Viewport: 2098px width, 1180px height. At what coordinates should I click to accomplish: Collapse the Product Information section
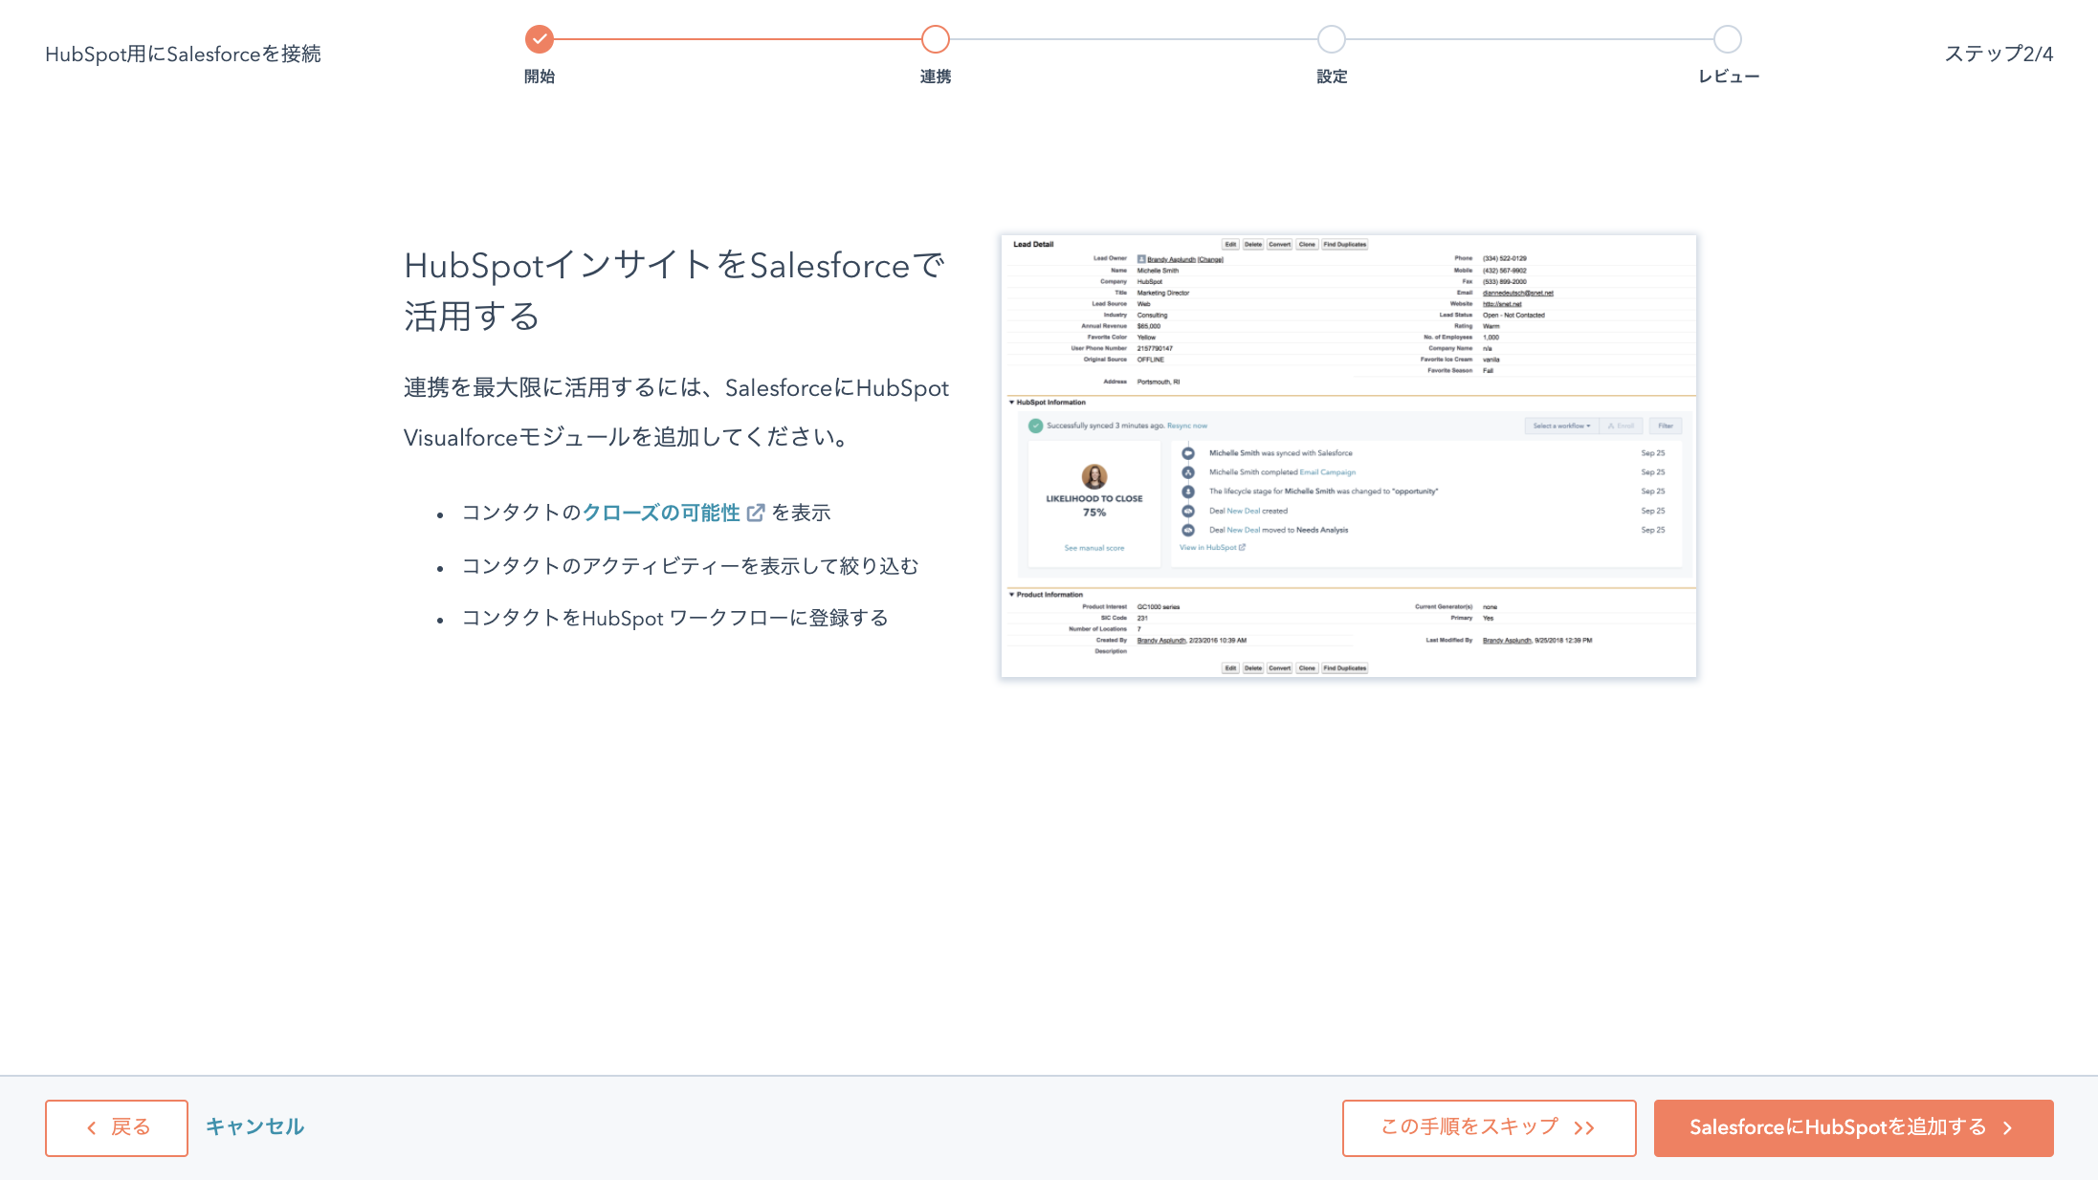pos(1012,594)
